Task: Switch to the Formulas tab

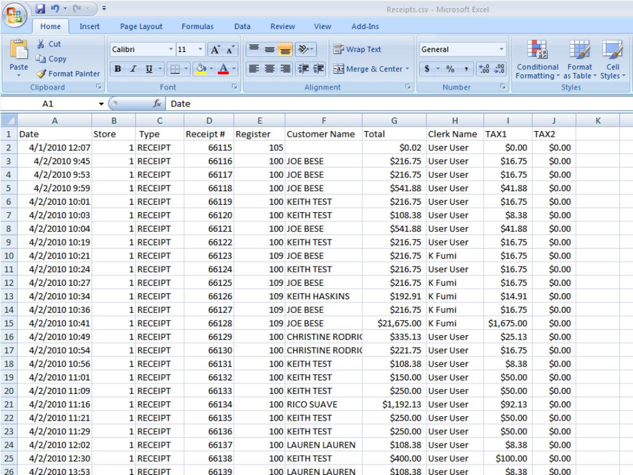Action: (197, 27)
